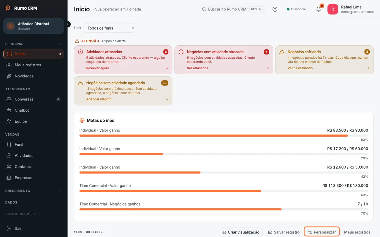
Task: Click the Atividades check-circle icon
Action: (9, 156)
